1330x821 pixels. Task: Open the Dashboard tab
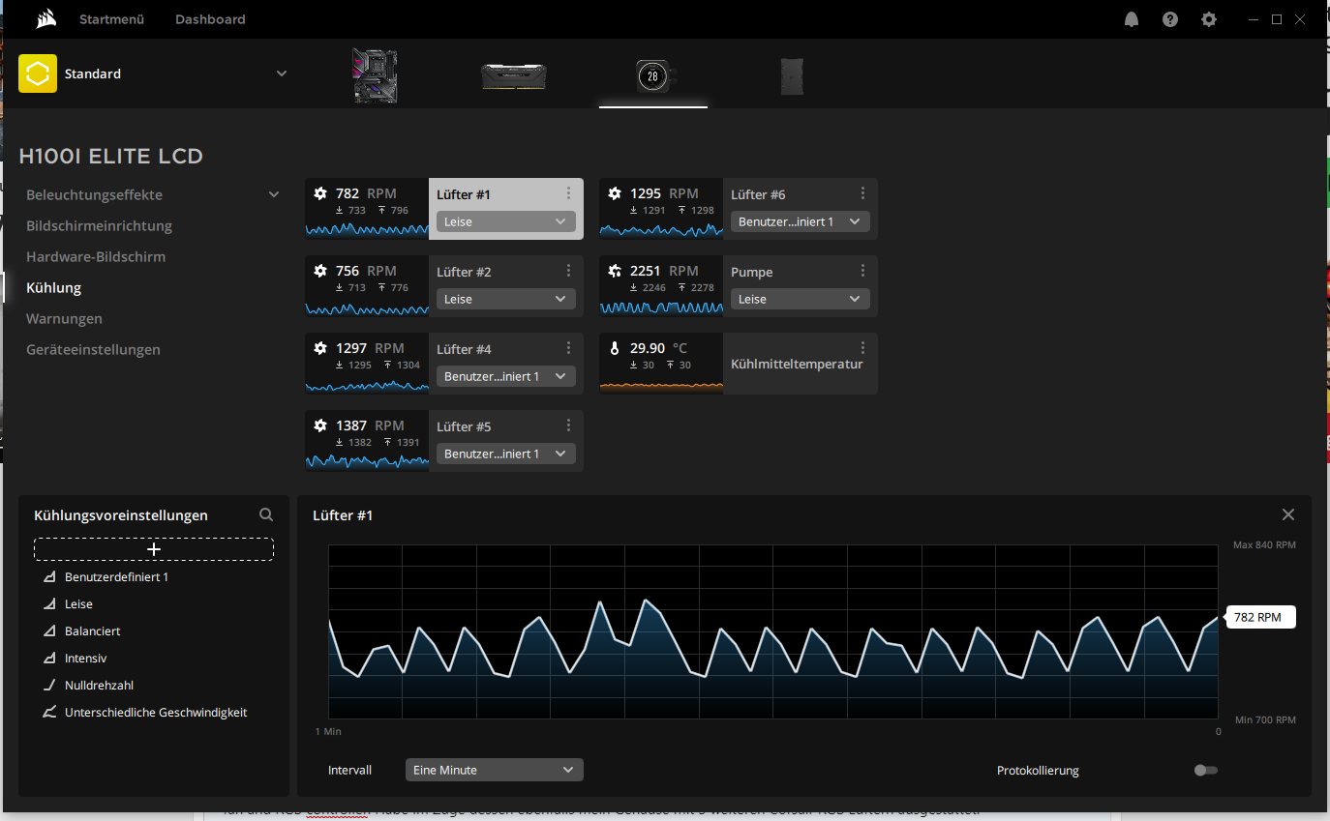210,19
